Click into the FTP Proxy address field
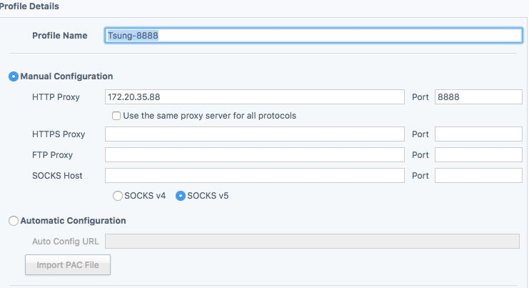This screenshot has height=288, width=529. click(x=254, y=155)
